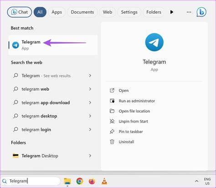Switch to the Apps filter
The height and width of the screenshot is (188, 216).
(57, 12)
